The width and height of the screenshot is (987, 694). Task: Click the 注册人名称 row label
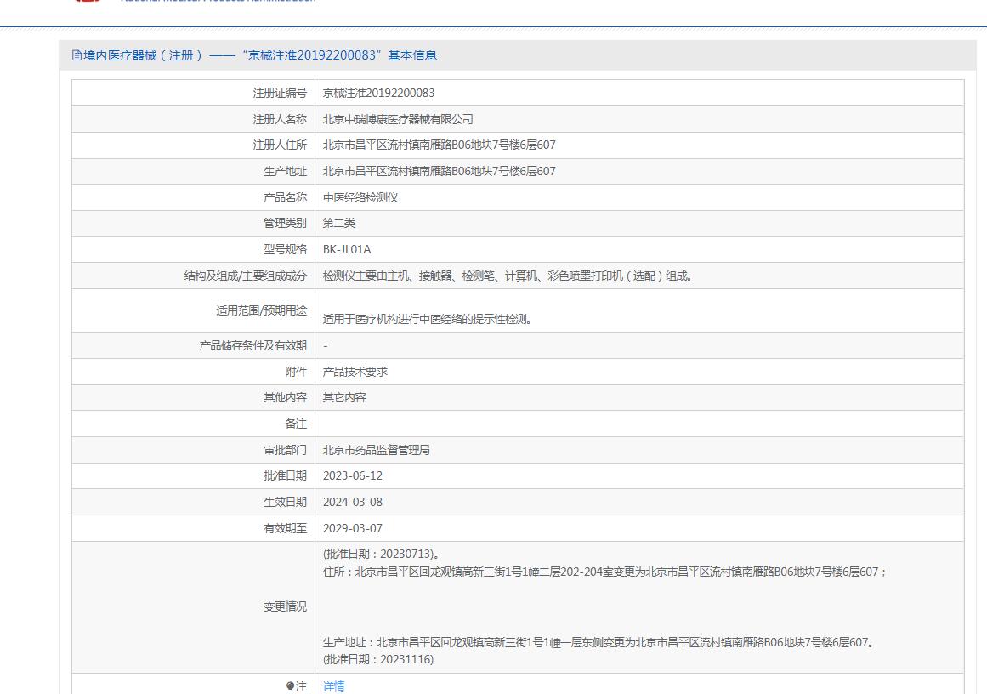click(280, 120)
